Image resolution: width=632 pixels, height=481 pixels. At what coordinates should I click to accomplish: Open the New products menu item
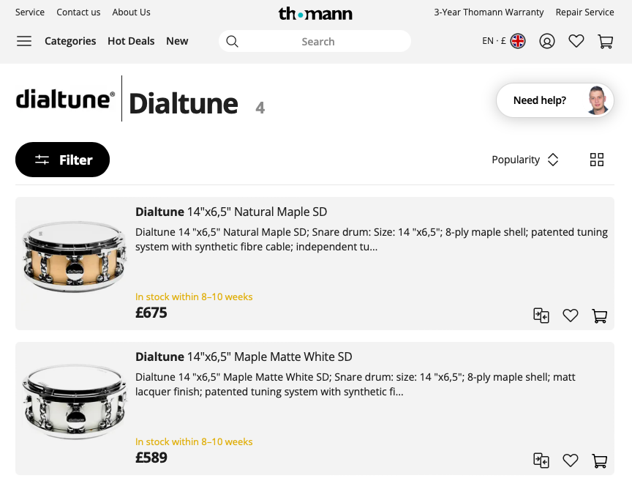(177, 41)
